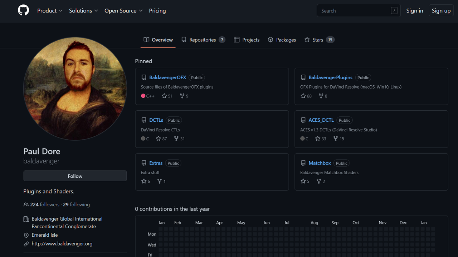View forks of ACES_DCTL (15 forks)
458x257 pixels.
(338, 138)
